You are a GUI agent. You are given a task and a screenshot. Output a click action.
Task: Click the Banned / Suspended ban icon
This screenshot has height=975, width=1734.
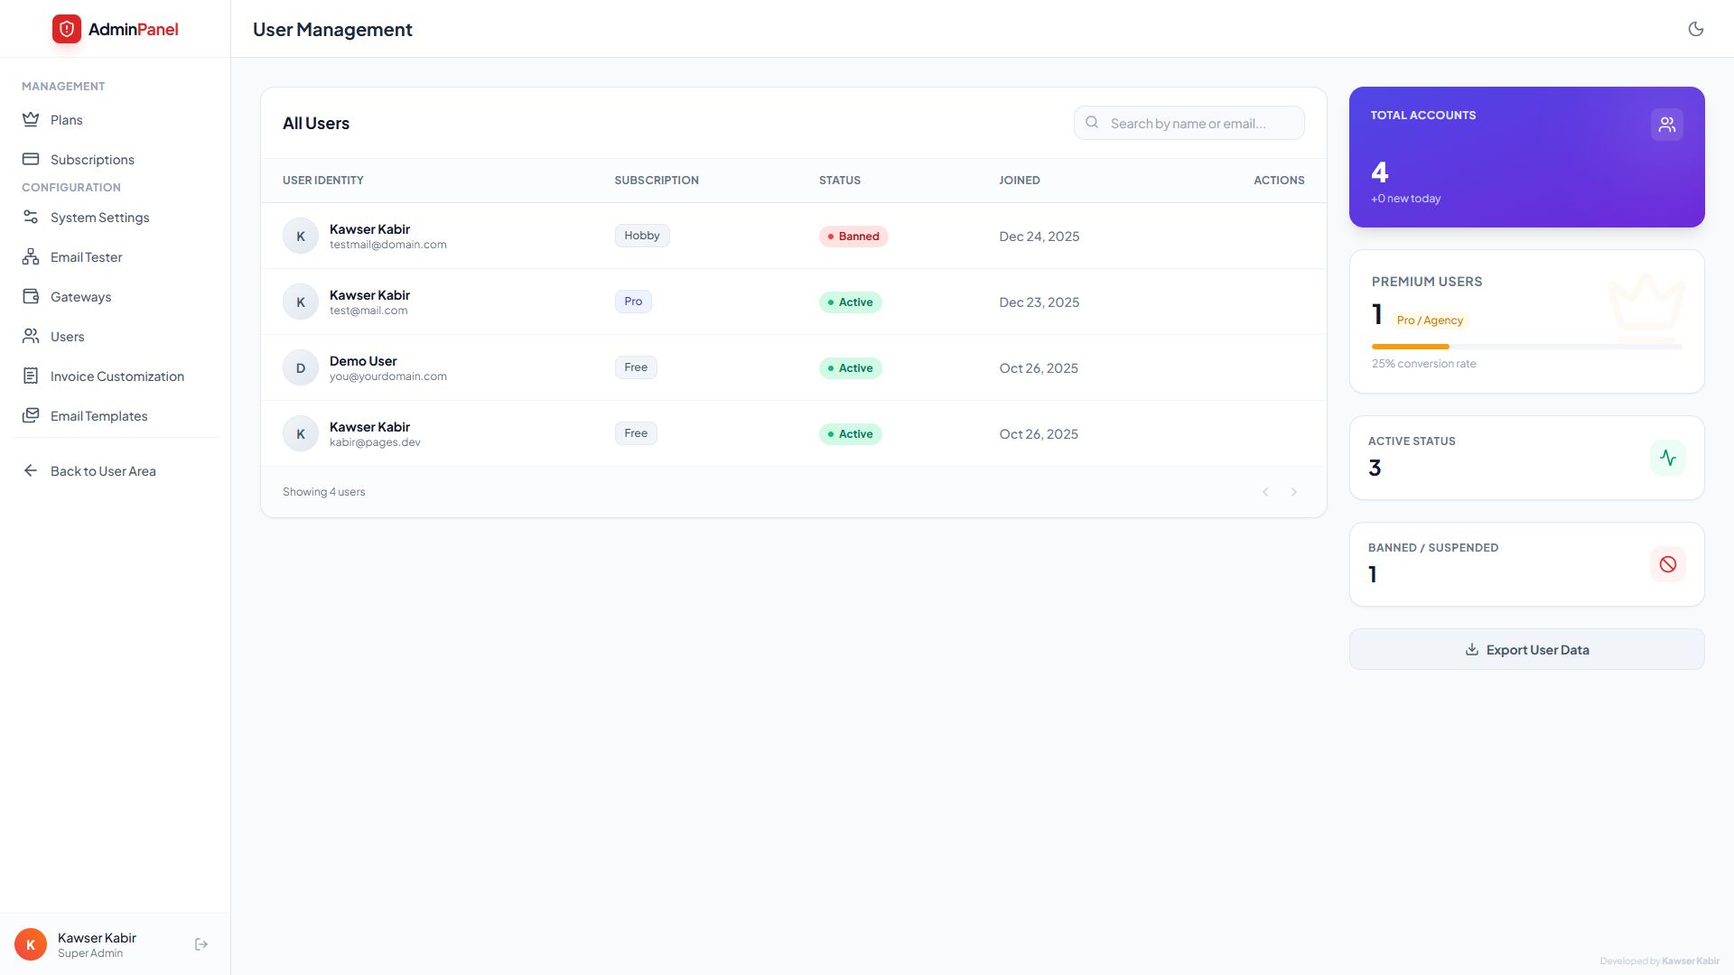[x=1667, y=564]
